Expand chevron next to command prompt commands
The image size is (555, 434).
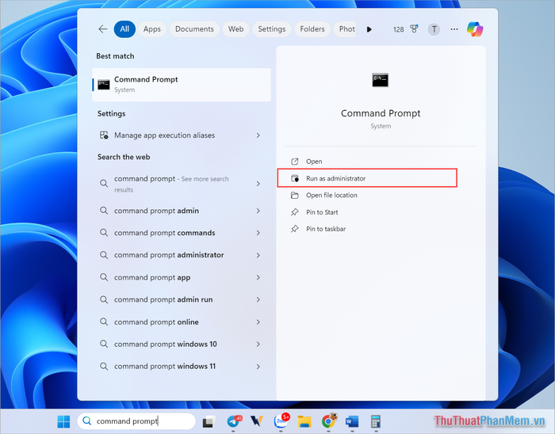(258, 233)
